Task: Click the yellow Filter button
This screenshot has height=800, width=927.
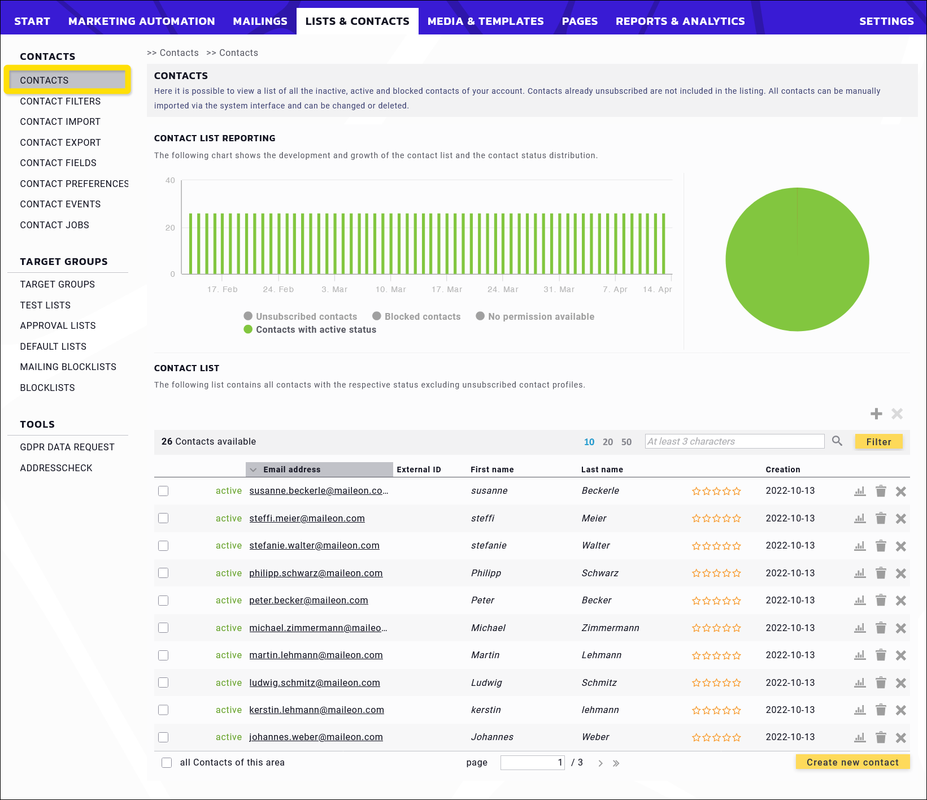Action: [x=878, y=442]
